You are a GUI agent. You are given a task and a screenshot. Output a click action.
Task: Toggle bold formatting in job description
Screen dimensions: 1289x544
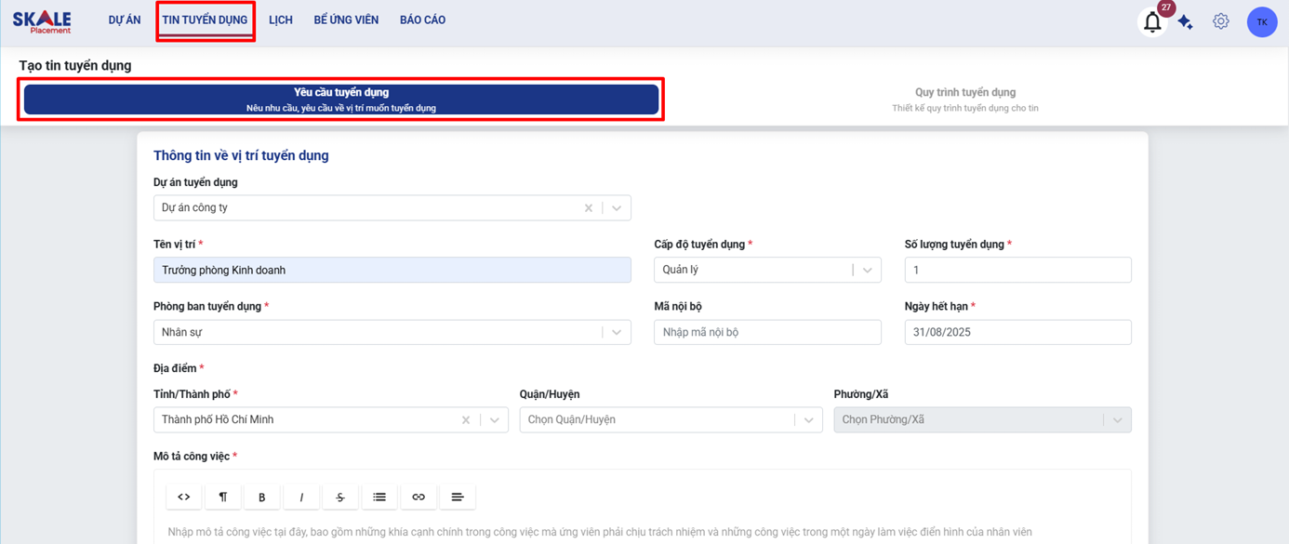[262, 498]
